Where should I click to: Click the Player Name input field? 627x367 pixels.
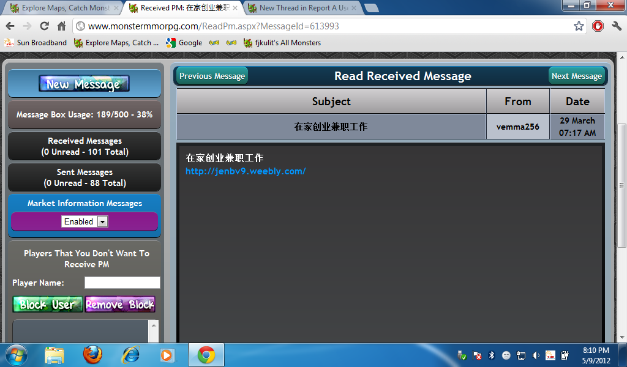122,283
